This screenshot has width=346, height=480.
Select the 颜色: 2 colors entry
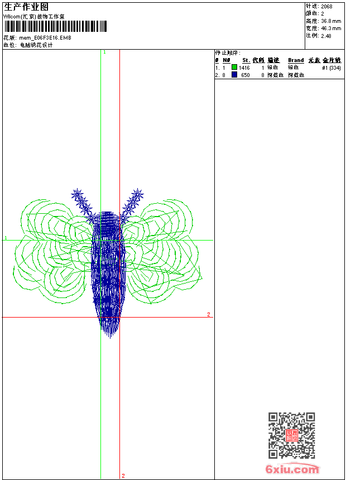point(315,13)
